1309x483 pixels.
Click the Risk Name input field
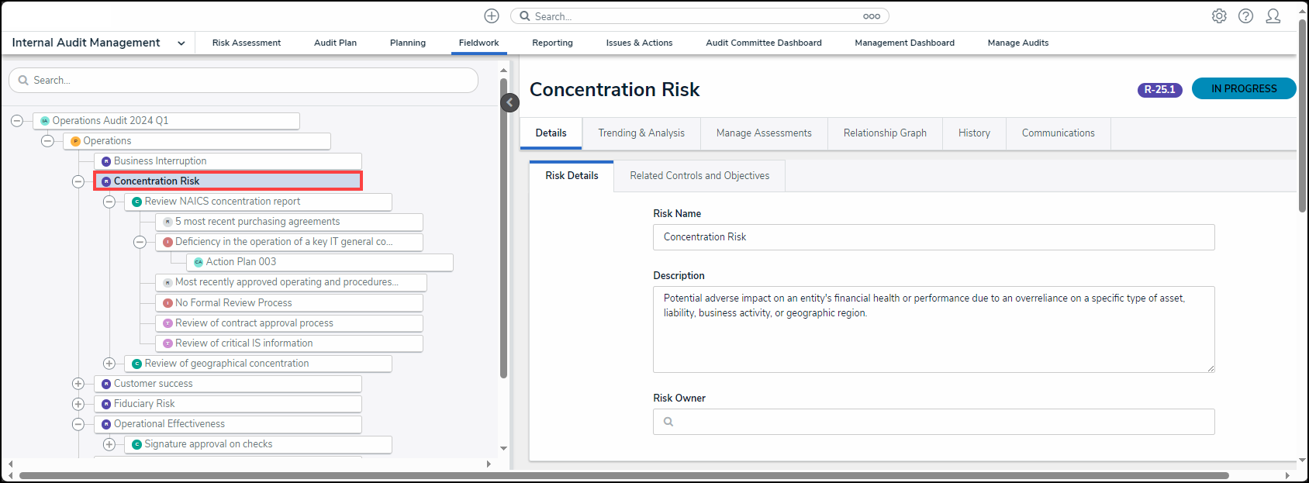(x=933, y=237)
